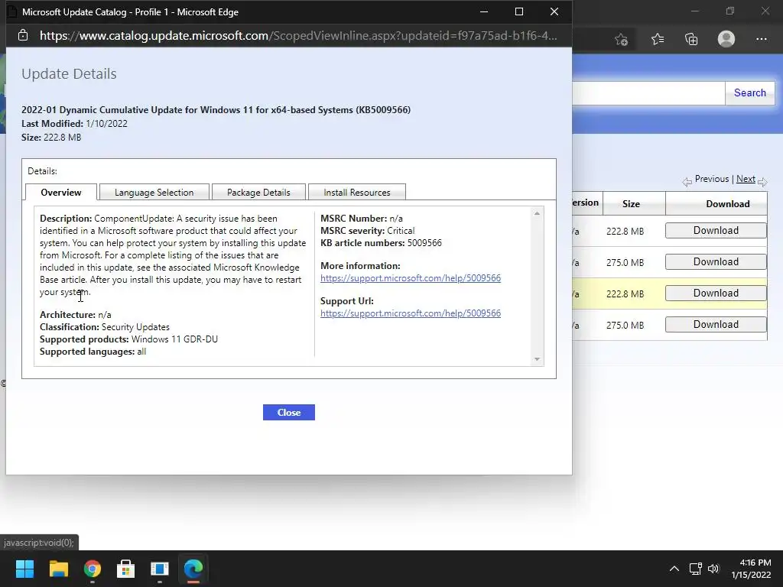783x587 pixels.
Task: Click the Microsoft Edge taskbar icon
Action: tap(193, 569)
